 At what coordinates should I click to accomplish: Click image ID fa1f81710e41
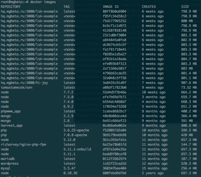[114, 49]
